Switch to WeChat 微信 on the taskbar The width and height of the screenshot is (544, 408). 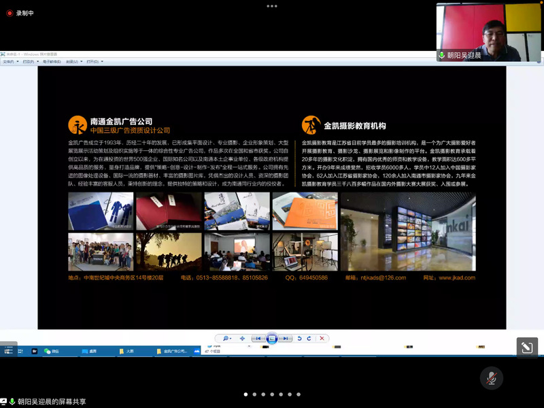(x=58, y=351)
